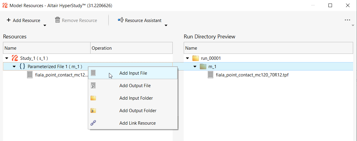
Task: Collapse the Study_1 (s_1) tree node
Action: (x=7, y=58)
